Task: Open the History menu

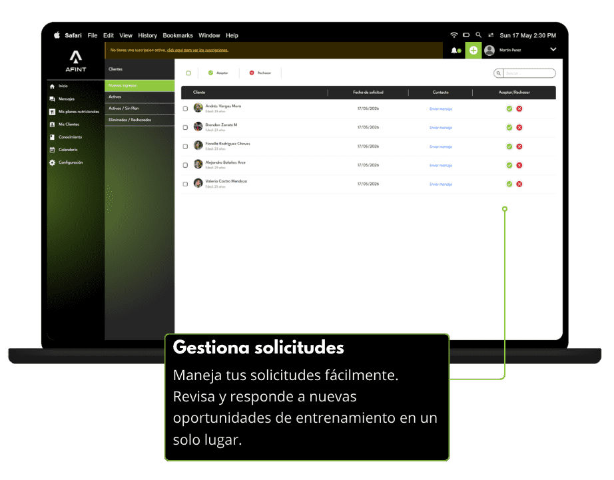Action: (147, 35)
